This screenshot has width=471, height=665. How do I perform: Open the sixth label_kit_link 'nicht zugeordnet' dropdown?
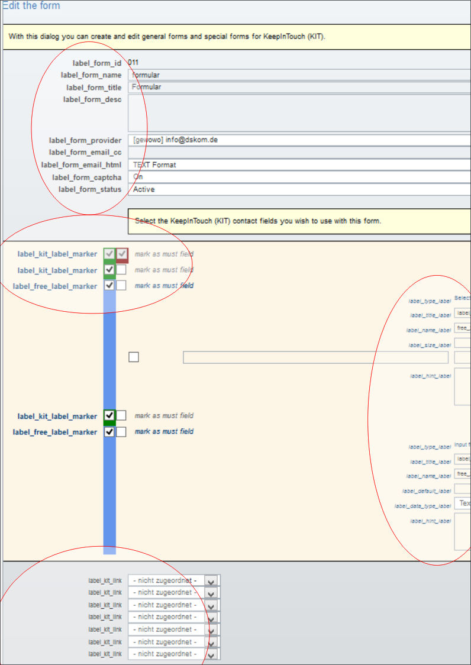click(x=174, y=642)
